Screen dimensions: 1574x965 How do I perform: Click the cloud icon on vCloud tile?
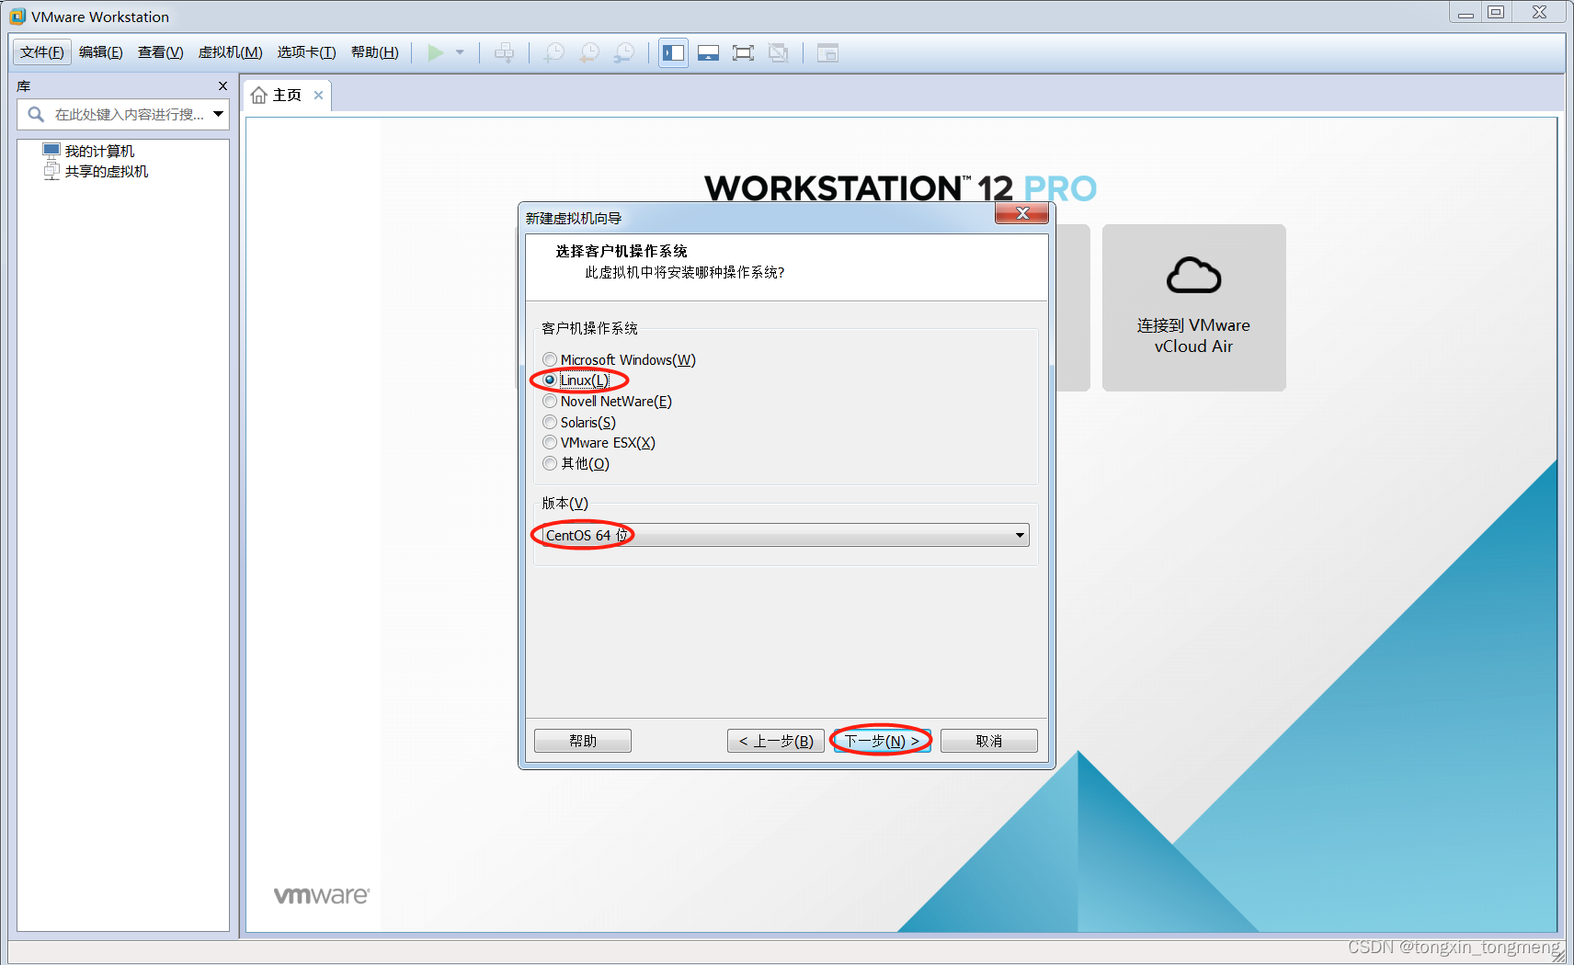pyautogui.click(x=1193, y=275)
